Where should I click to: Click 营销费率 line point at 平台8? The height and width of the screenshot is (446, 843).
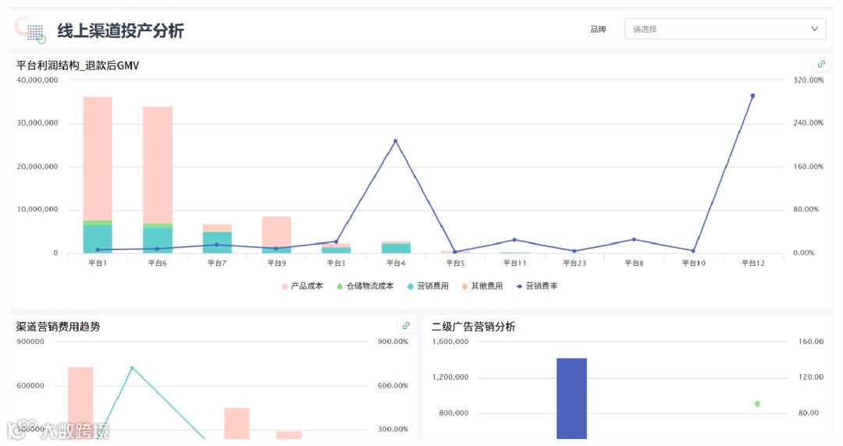634,239
